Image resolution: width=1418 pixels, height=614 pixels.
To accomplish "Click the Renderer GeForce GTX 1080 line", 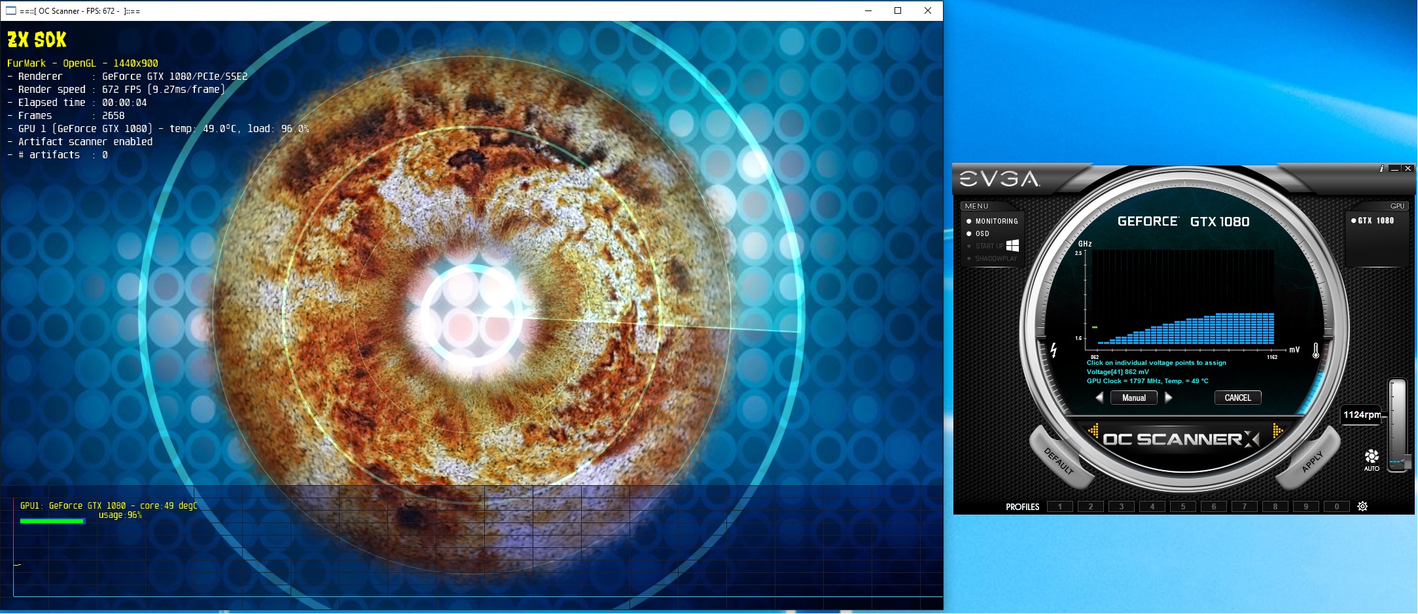I will pos(128,77).
